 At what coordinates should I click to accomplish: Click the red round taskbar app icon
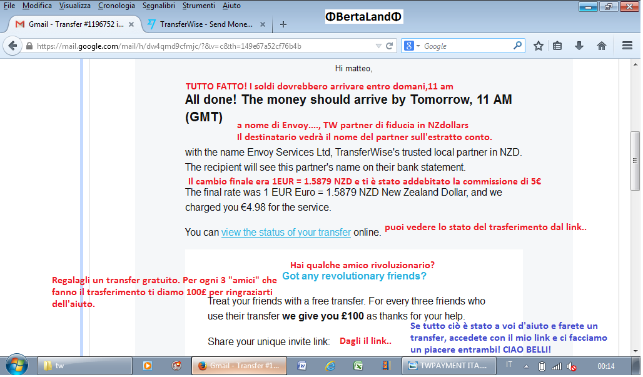[x=176, y=366]
